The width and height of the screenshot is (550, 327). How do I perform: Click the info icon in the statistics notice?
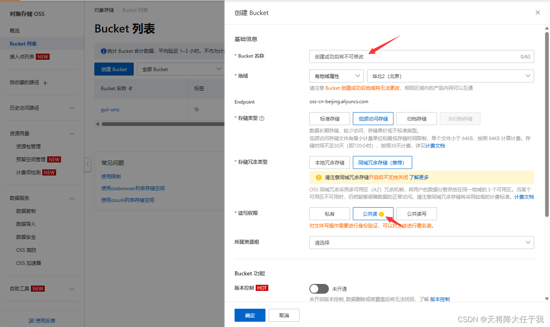point(104,51)
